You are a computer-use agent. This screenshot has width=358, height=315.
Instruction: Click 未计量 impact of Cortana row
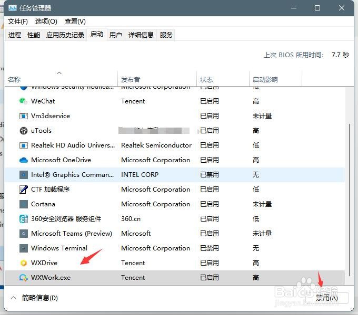click(262, 204)
